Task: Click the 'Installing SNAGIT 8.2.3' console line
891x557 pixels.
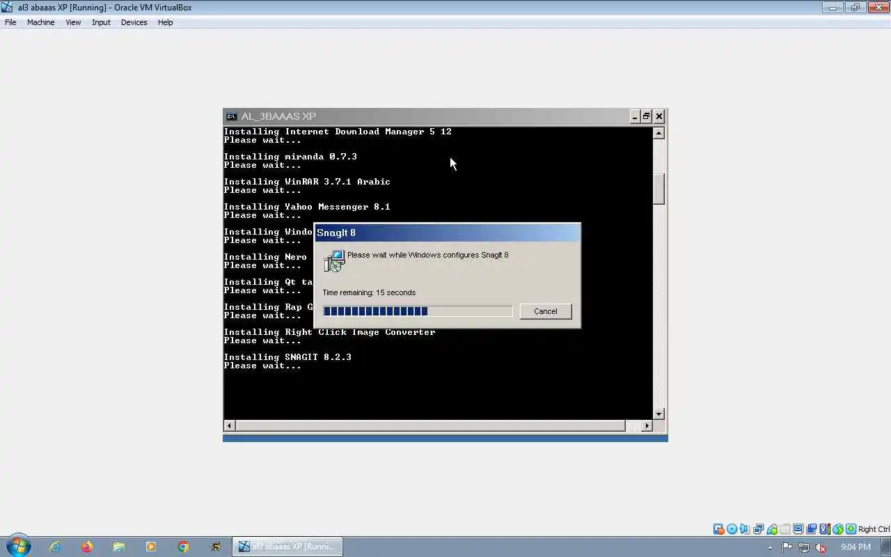Action: (287, 357)
